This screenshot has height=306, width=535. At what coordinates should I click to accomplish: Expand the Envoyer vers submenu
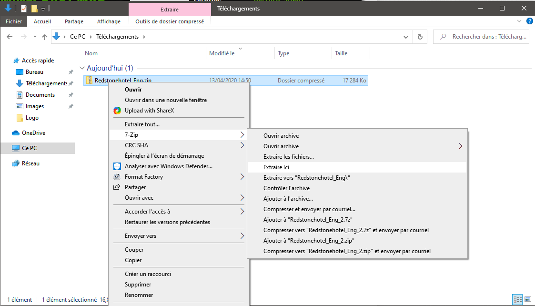tap(242, 236)
